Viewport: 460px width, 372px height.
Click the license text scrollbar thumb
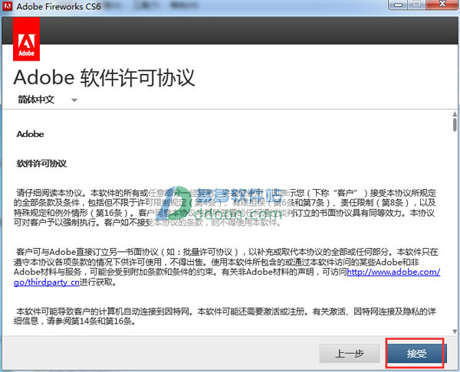point(455,125)
